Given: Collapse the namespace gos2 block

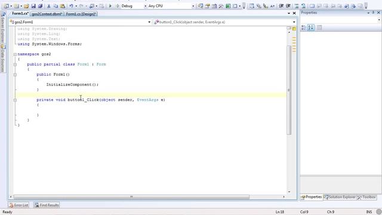Looking at the screenshot, I should point(15,54).
